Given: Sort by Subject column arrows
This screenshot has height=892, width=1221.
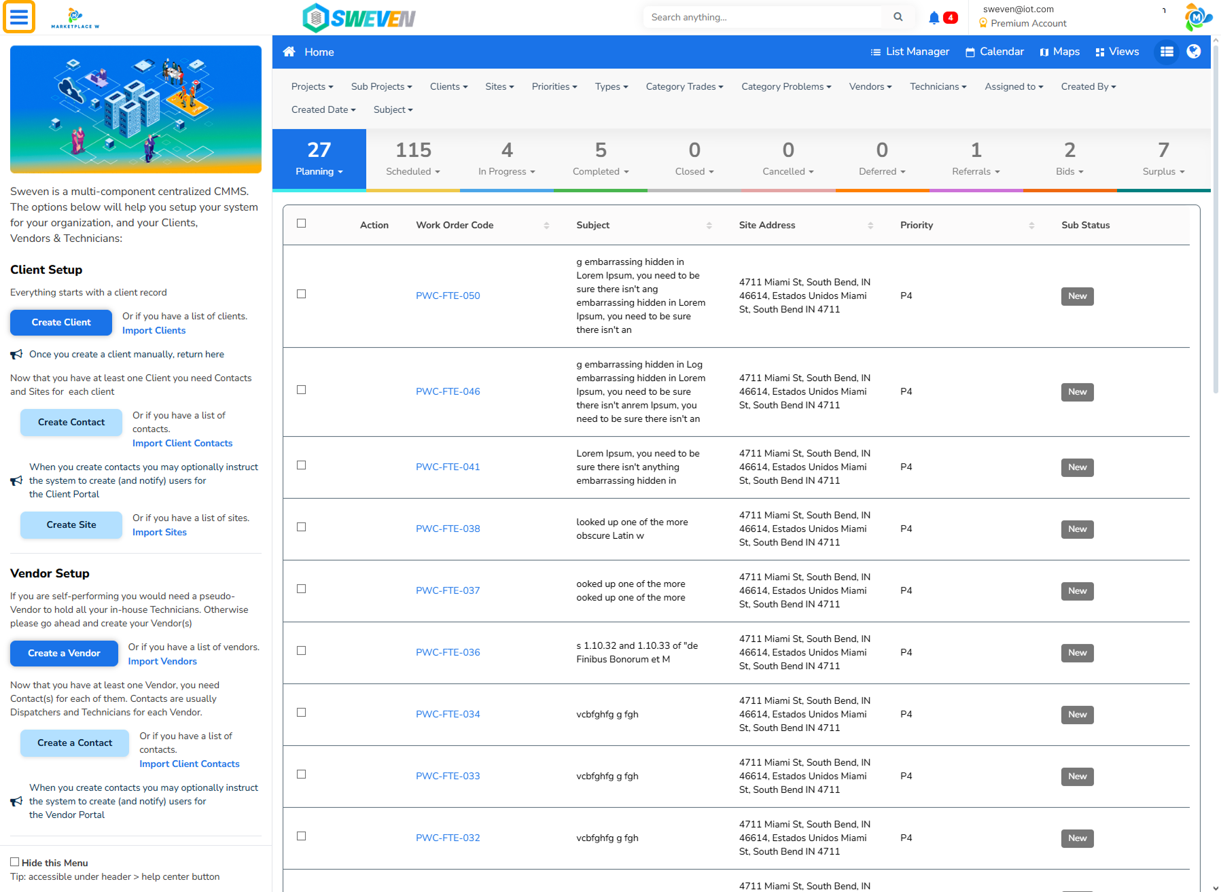Looking at the screenshot, I should [x=709, y=225].
